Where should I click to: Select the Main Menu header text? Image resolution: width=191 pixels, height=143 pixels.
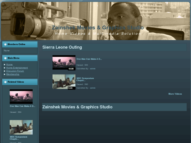[x=13, y=58]
